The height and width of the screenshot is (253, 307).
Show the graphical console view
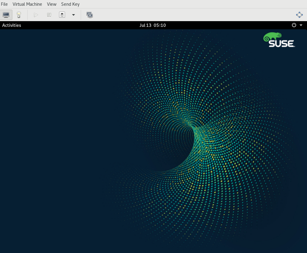6,14
